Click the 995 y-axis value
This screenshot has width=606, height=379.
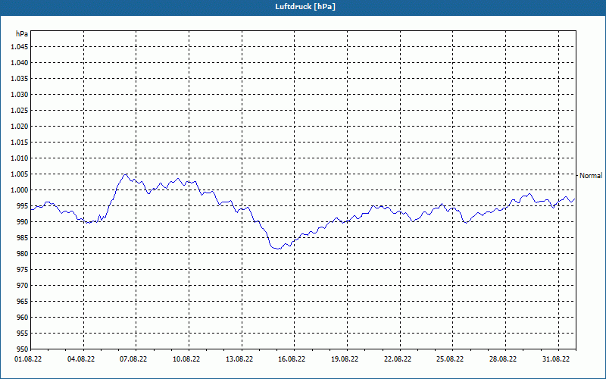(x=23, y=205)
